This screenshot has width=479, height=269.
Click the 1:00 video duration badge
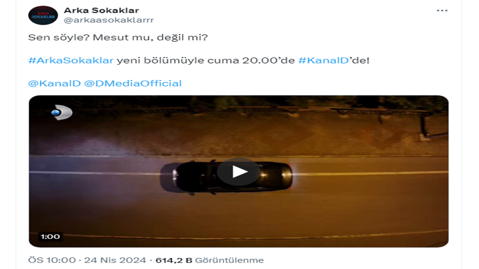[x=50, y=237]
